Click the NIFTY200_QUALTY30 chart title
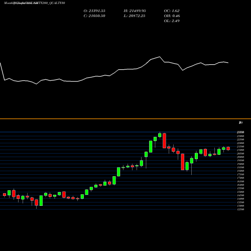 click(x=34, y=3)
